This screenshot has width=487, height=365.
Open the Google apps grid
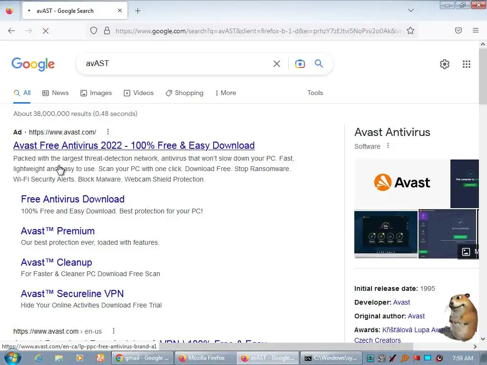(x=467, y=64)
